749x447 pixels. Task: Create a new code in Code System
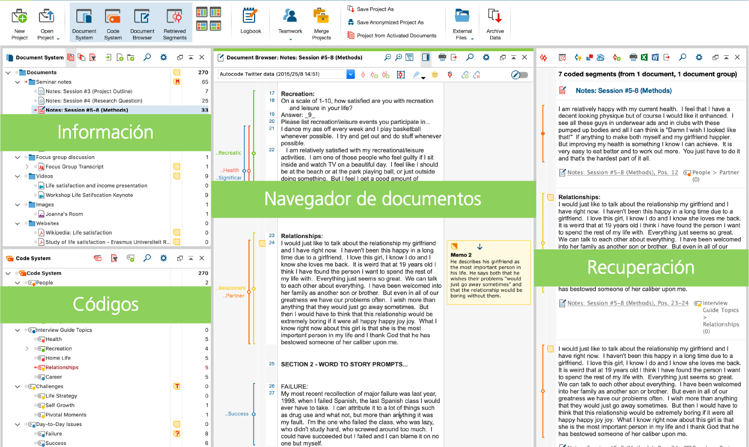click(x=131, y=258)
